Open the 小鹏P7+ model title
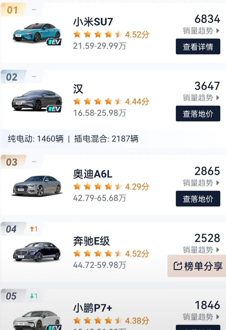 (x=93, y=308)
